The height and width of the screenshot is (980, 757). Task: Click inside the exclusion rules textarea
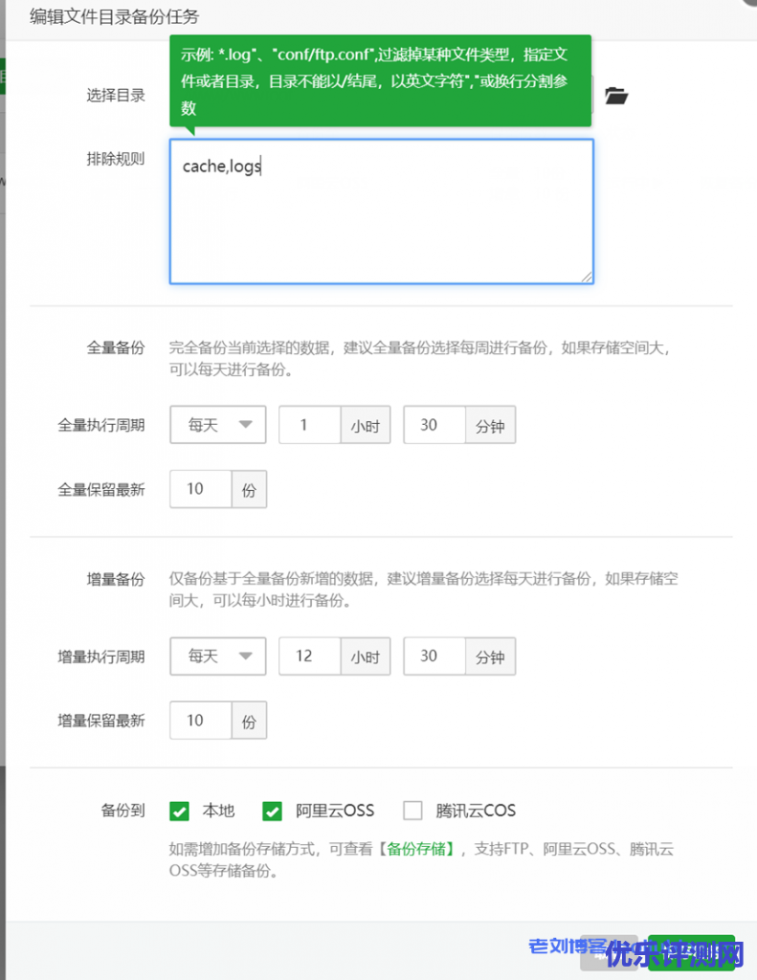[381, 212]
